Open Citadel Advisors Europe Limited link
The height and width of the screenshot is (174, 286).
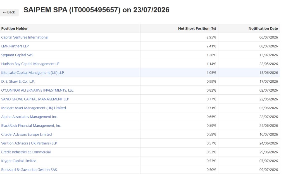(27, 134)
